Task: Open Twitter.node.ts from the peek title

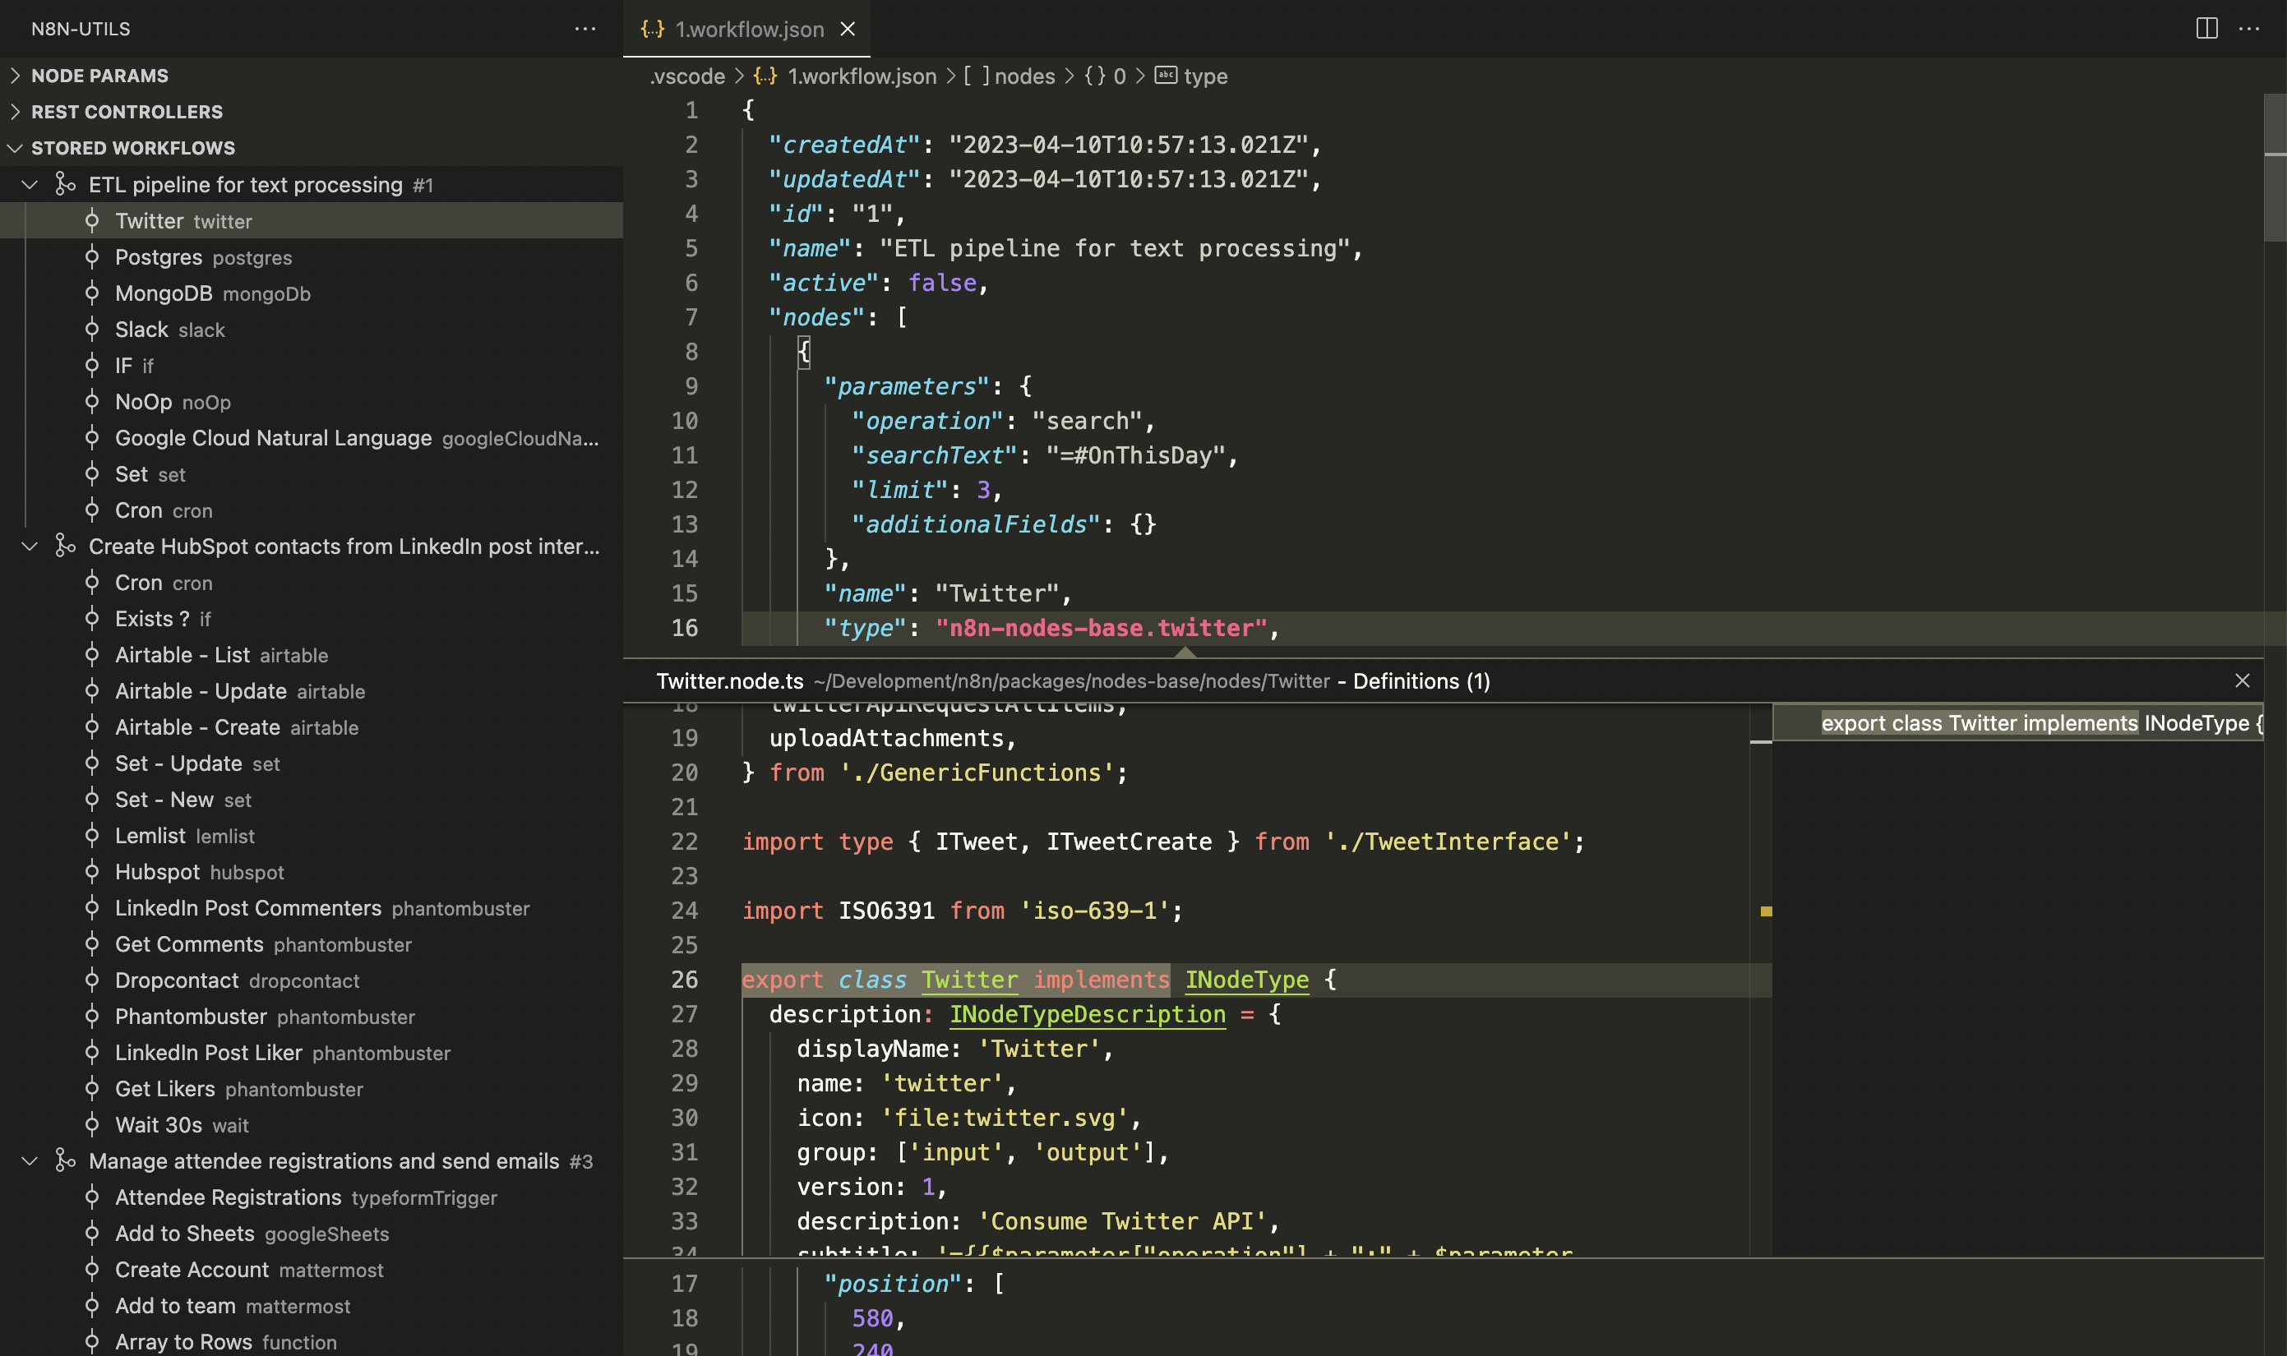Action: click(729, 680)
